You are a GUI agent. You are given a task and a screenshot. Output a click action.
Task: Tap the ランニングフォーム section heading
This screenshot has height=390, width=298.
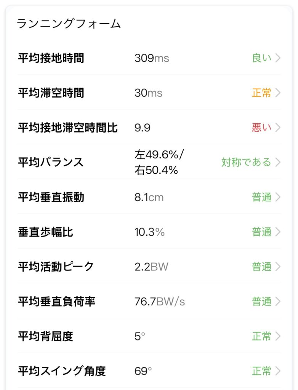pos(69,24)
